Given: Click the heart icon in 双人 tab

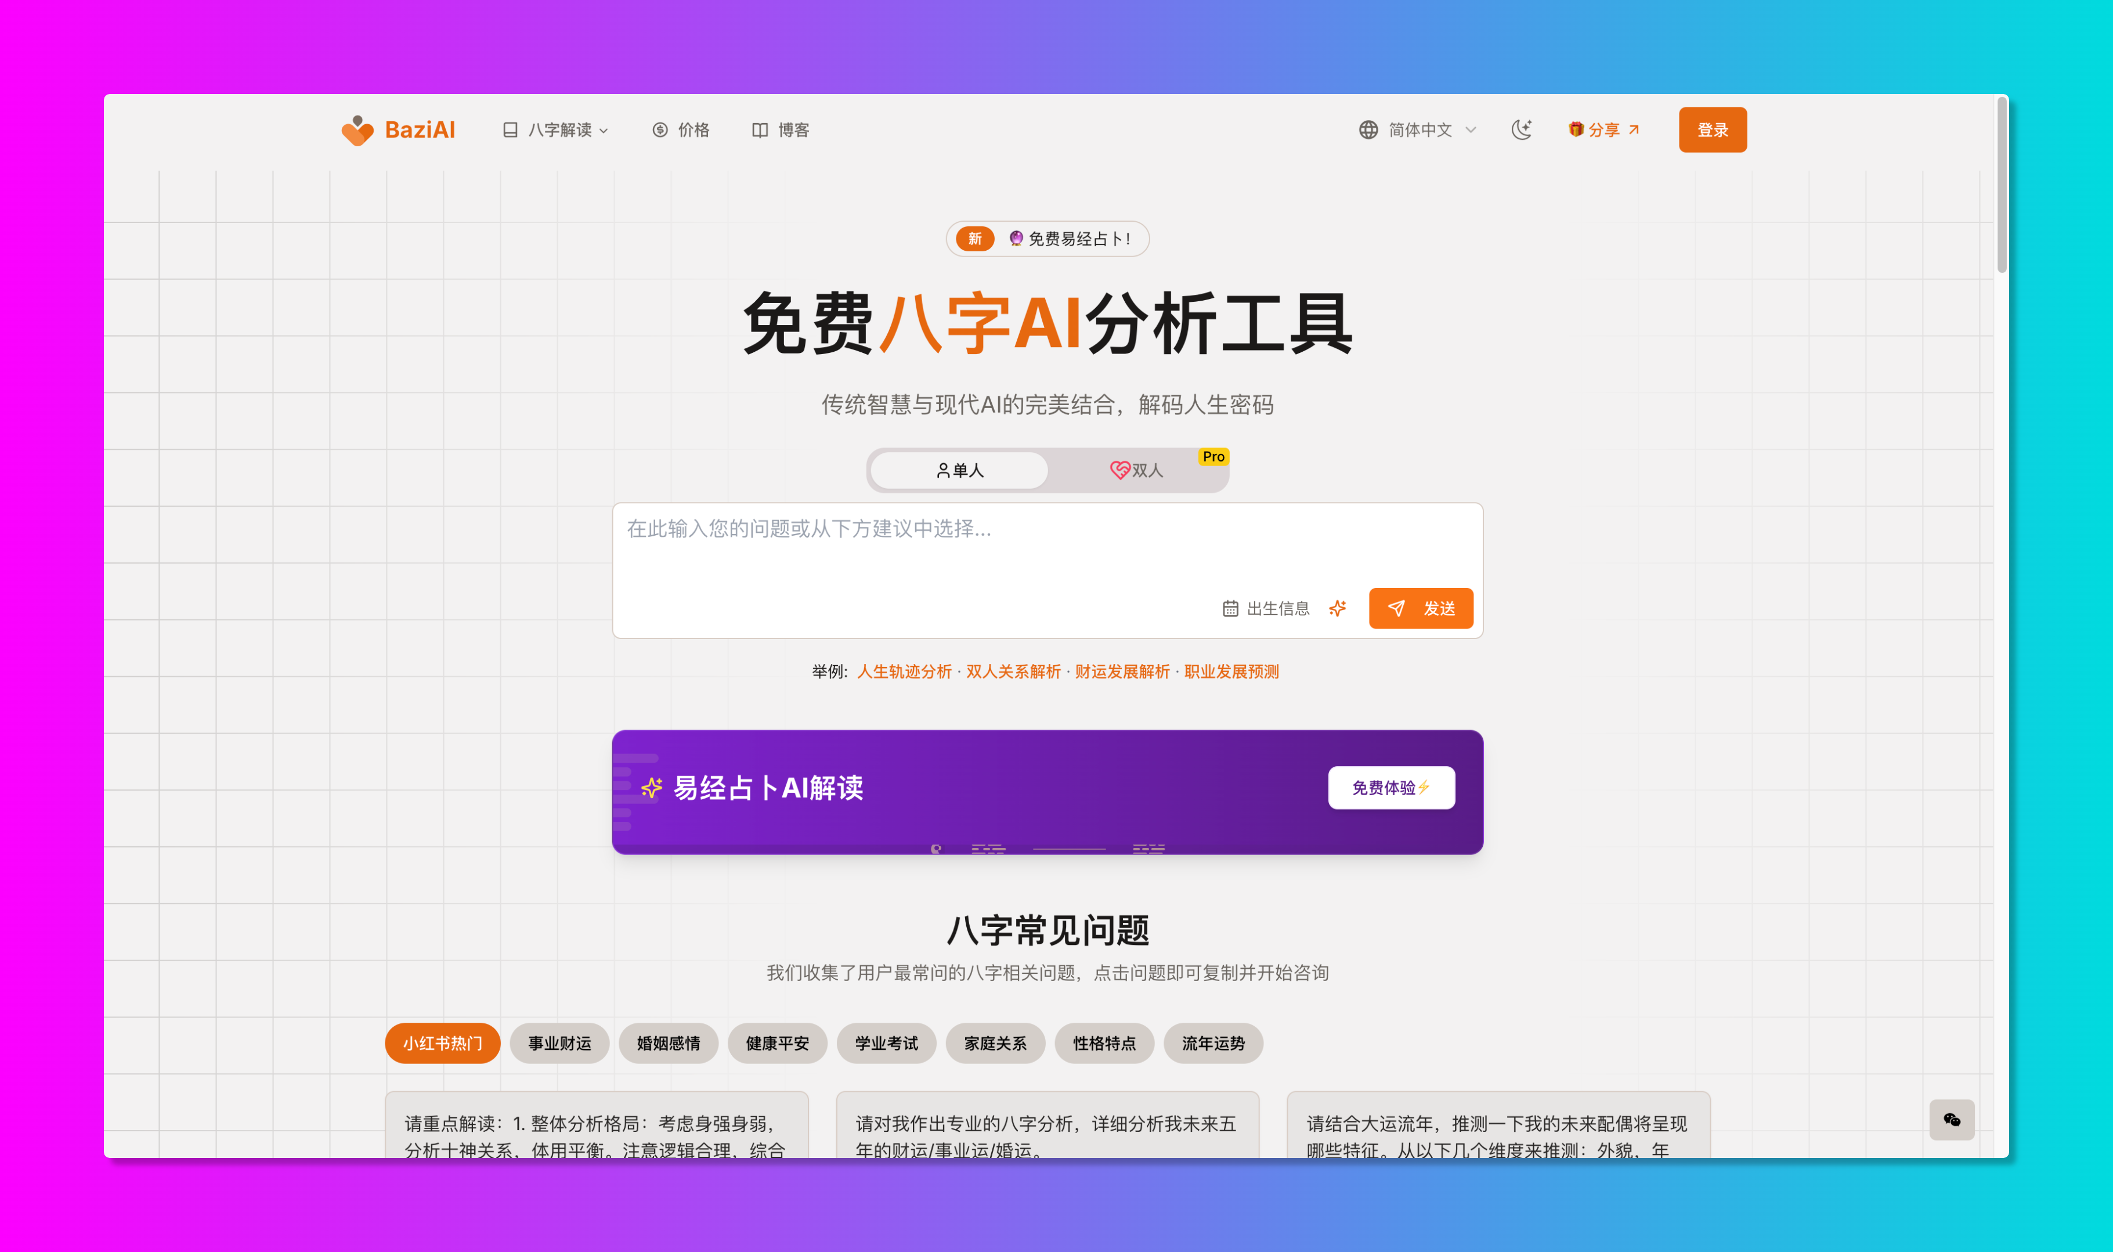Looking at the screenshot, I should pos(1119,470).
